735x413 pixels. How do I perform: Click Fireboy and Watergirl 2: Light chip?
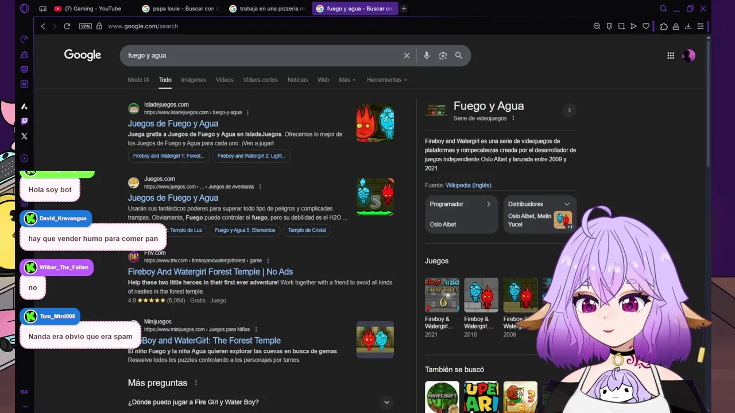click(251, 156)
